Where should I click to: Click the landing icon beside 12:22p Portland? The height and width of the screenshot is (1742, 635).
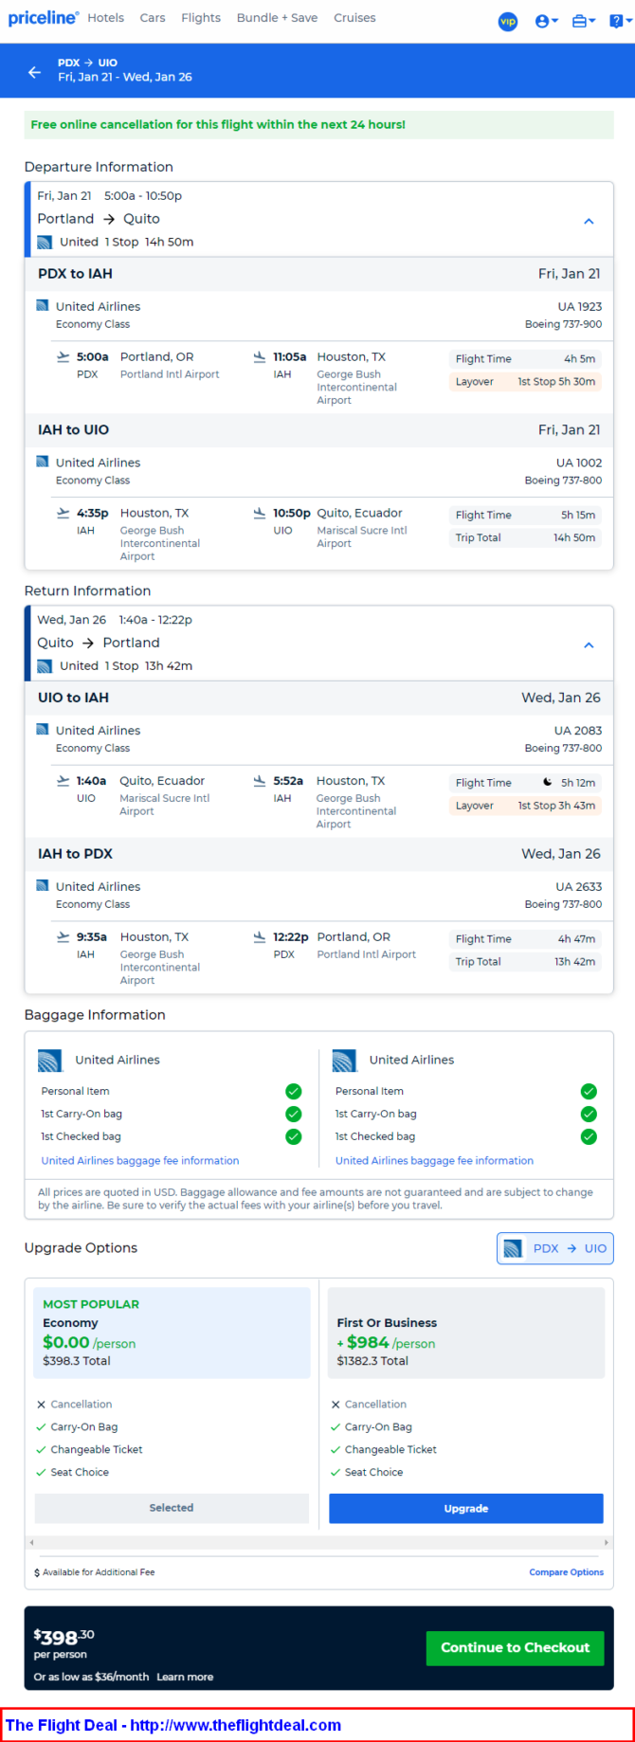pyautogui.click(x=260, y=936)
